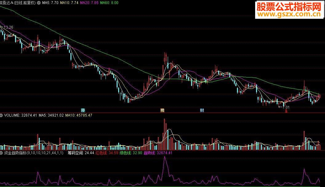Click the 财 financial report marker icon
This screenshot has height=187, width=325.
click(x=202, y=110)
